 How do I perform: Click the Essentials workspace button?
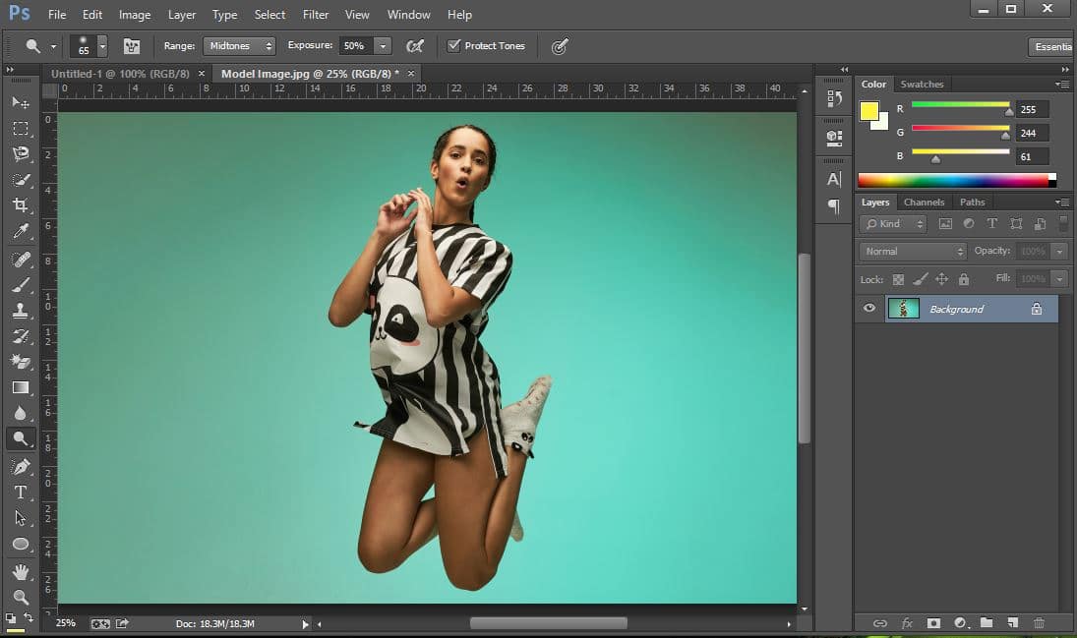click(1052, 46)
